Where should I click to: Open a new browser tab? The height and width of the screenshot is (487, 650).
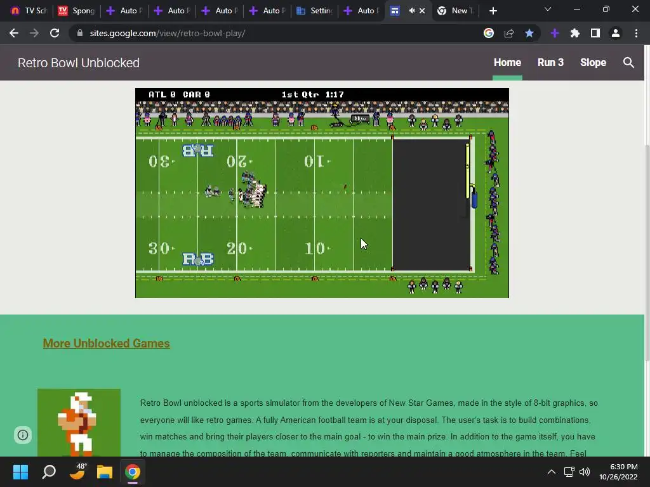click(493, 11)
